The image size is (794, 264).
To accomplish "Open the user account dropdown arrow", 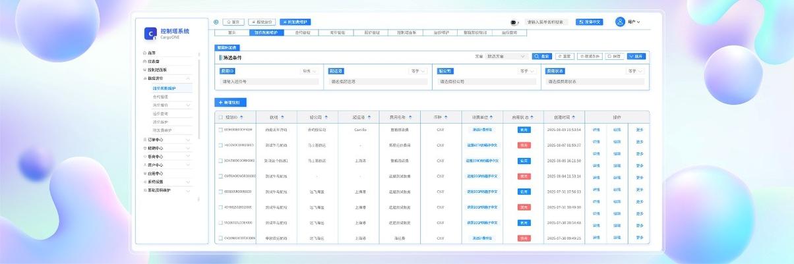I will 638,22.
